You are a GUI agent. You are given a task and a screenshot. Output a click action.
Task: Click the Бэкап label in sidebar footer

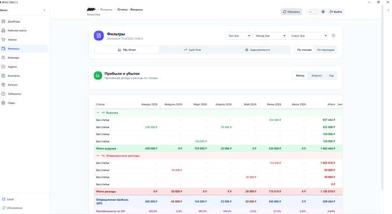tap(11, 199)
